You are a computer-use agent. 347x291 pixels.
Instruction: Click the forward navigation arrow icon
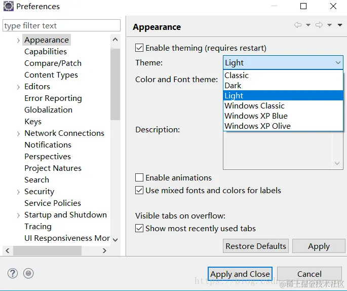[x=319, y=25]
